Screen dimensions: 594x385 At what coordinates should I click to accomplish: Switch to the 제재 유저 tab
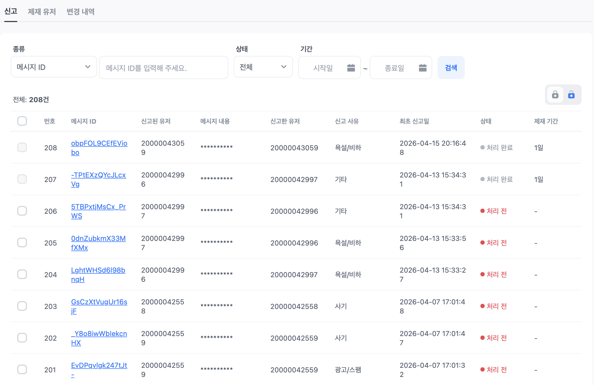click(x=42, y=12)
